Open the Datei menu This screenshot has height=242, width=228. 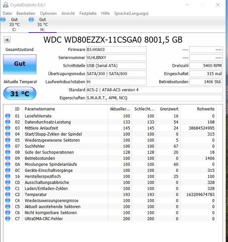tap(7, 13)
